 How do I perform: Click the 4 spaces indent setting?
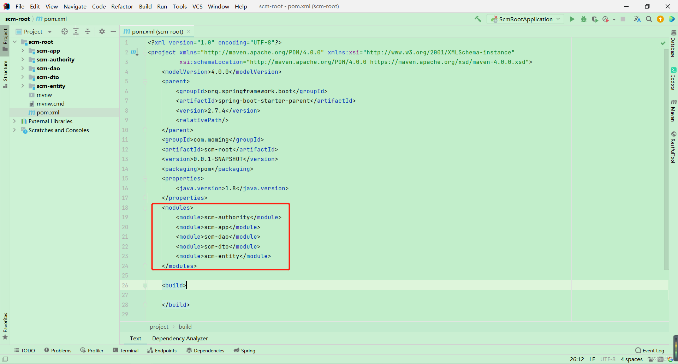click(632, 359)
